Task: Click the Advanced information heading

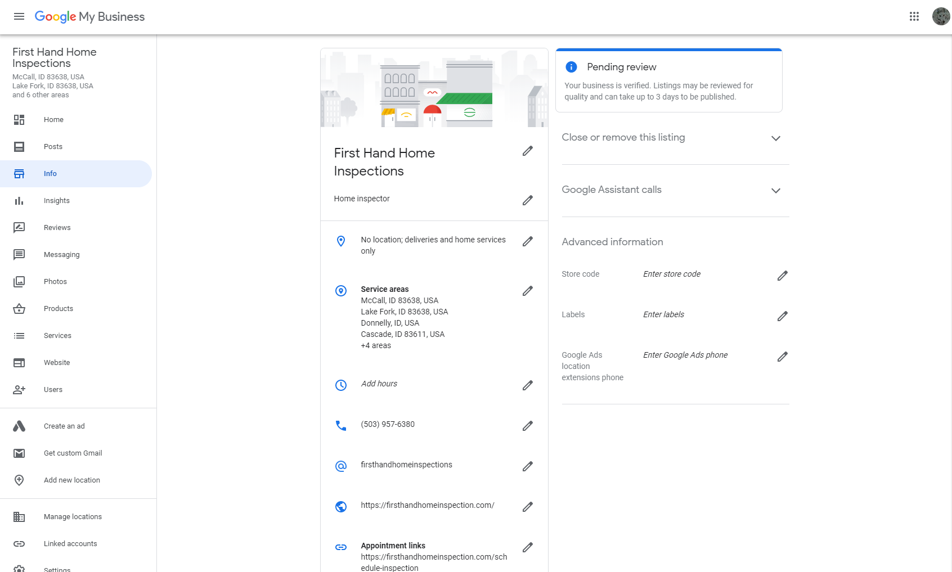Action: (x=612, y=242)
